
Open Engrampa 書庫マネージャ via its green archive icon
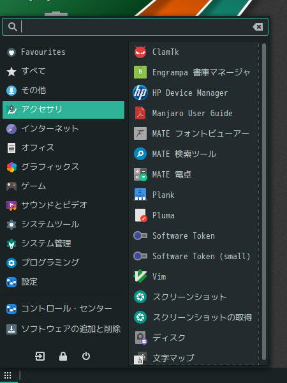click(140, 72)
